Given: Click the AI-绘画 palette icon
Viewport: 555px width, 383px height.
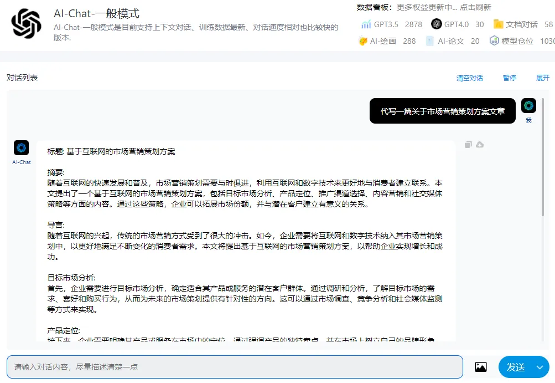Looking at the screenshot, I should tap(363, 41).
